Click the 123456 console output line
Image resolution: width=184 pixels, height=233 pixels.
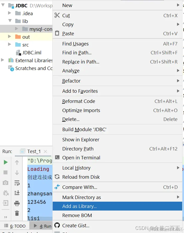(37, 202)
